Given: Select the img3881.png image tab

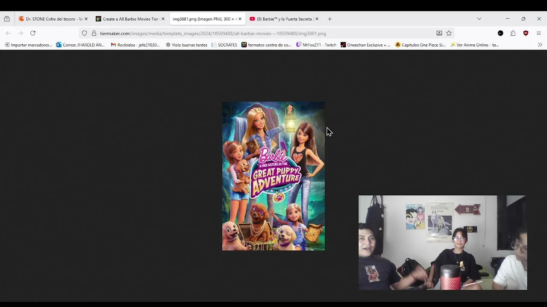Looking at the screenshot, I should click(x=207, y=19).
